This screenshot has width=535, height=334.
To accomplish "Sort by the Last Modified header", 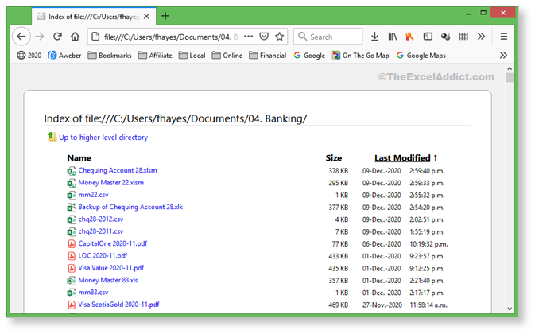I will 402,158.
